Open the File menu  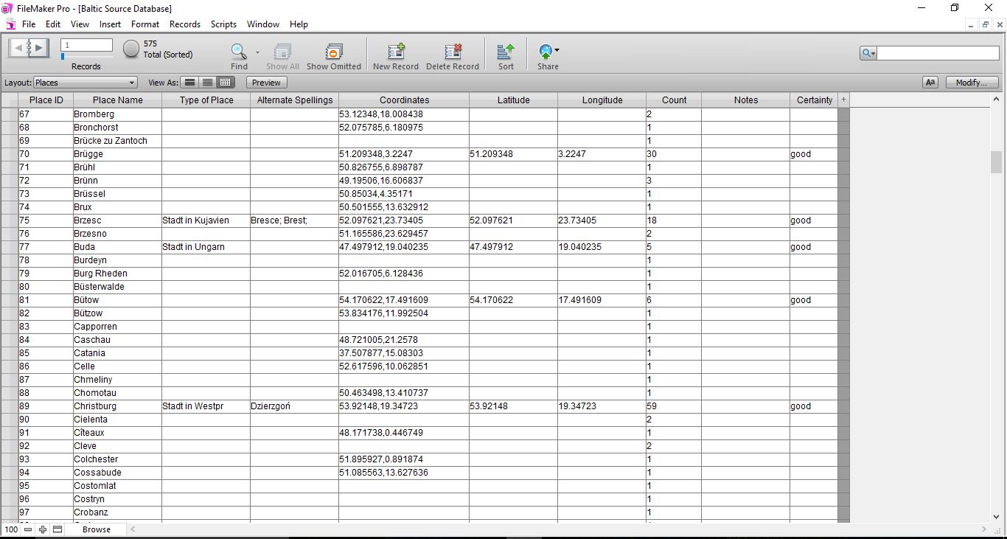tap(29, 24)
